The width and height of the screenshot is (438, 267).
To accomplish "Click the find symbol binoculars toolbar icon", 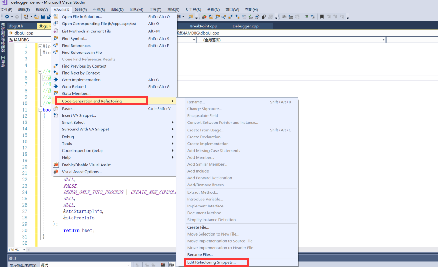I will (x=217, y=17).
